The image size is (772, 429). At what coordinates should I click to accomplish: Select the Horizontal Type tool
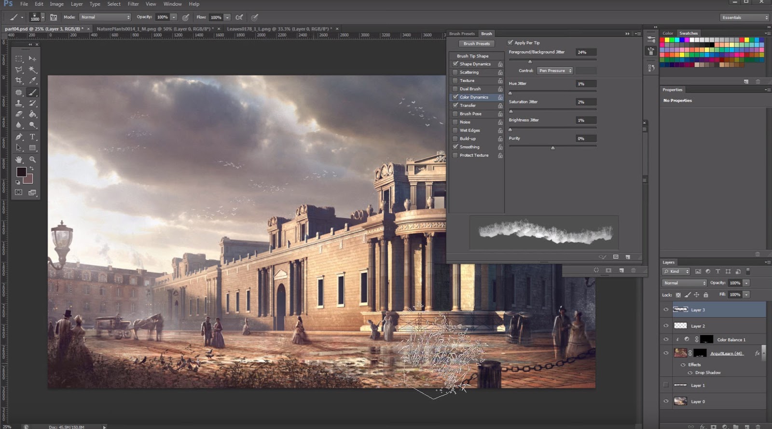[x=32, y=137]
